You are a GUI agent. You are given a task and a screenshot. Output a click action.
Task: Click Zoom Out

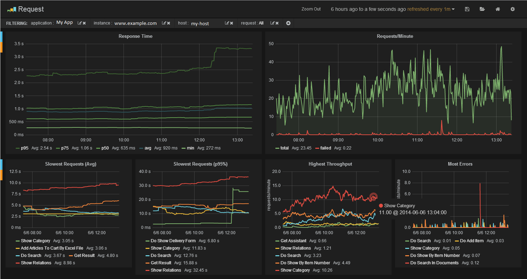pyautogui.click(x=311, y=9)
